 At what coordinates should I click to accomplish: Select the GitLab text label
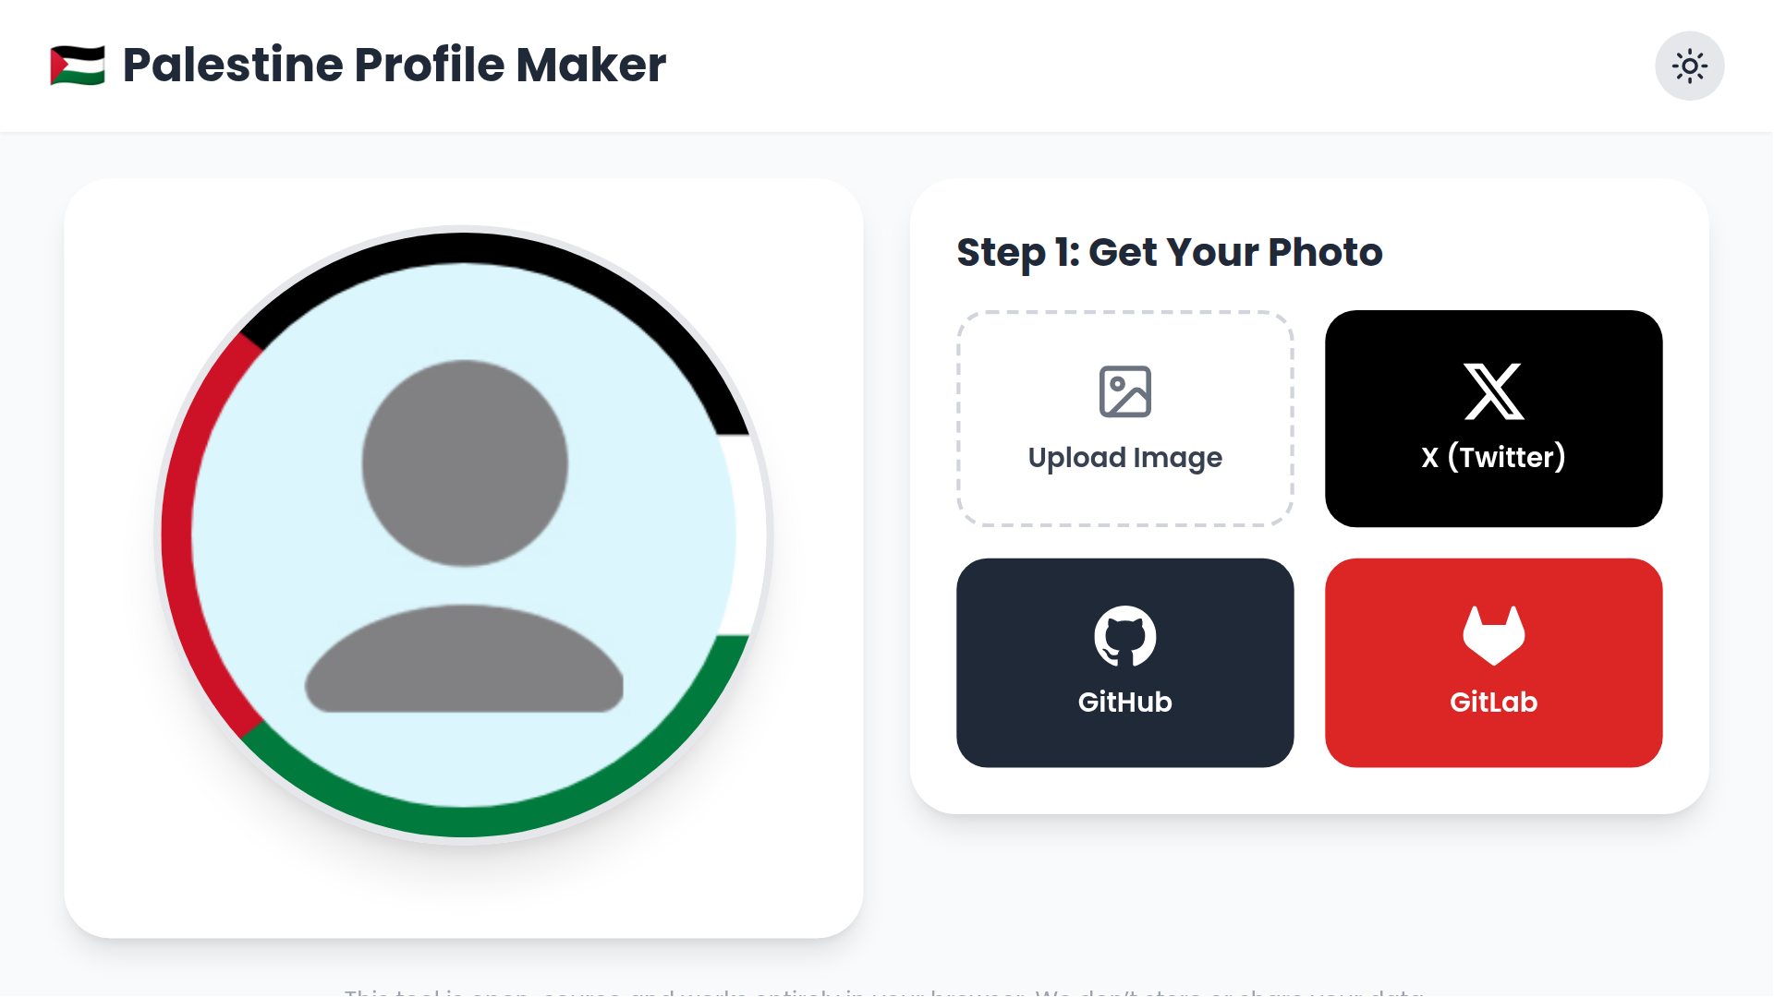click(x=1493, y=703)
